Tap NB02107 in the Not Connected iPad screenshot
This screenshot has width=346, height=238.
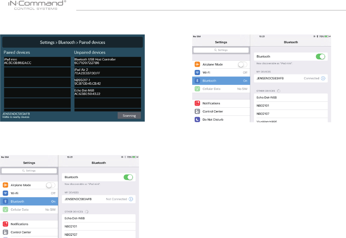pyautogui.click(x=99, y=234)
